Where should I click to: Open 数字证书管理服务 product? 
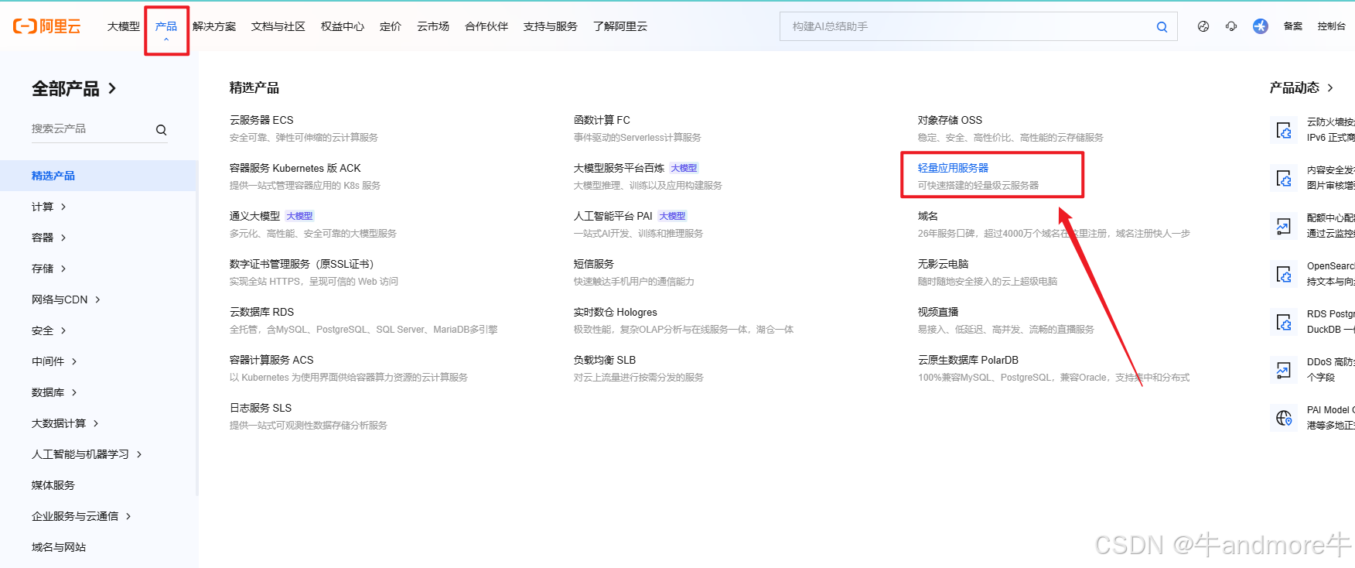[x=302, y=264]
